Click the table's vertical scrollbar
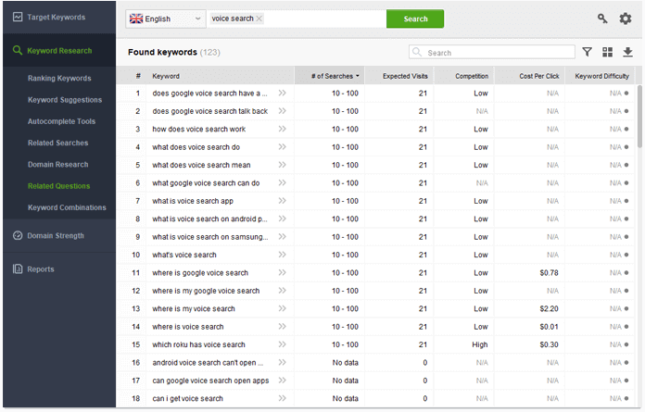 (639, 120)
